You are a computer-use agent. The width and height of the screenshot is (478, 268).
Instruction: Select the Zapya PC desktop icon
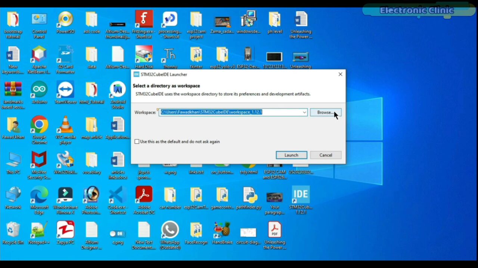click(65, 233)
